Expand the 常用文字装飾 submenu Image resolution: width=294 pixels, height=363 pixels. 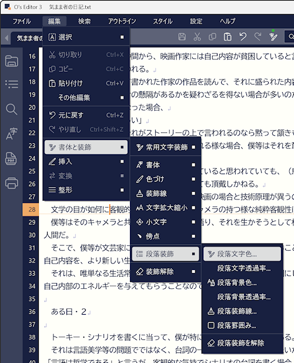[165, 147]
